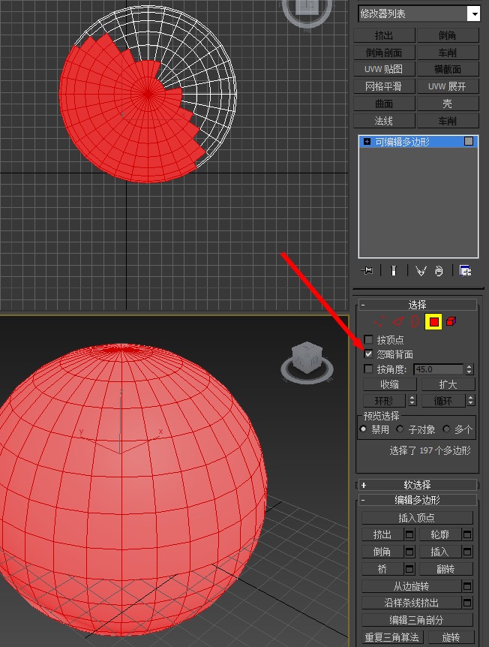
Task: Select Edge sub-object level icon
Action: 397,321
